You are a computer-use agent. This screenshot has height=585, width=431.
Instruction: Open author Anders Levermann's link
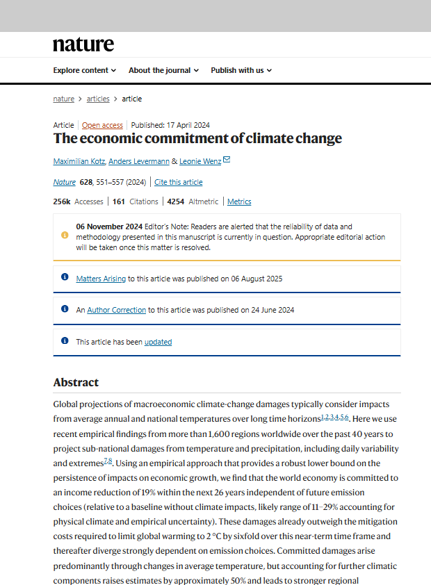(138, 161)
